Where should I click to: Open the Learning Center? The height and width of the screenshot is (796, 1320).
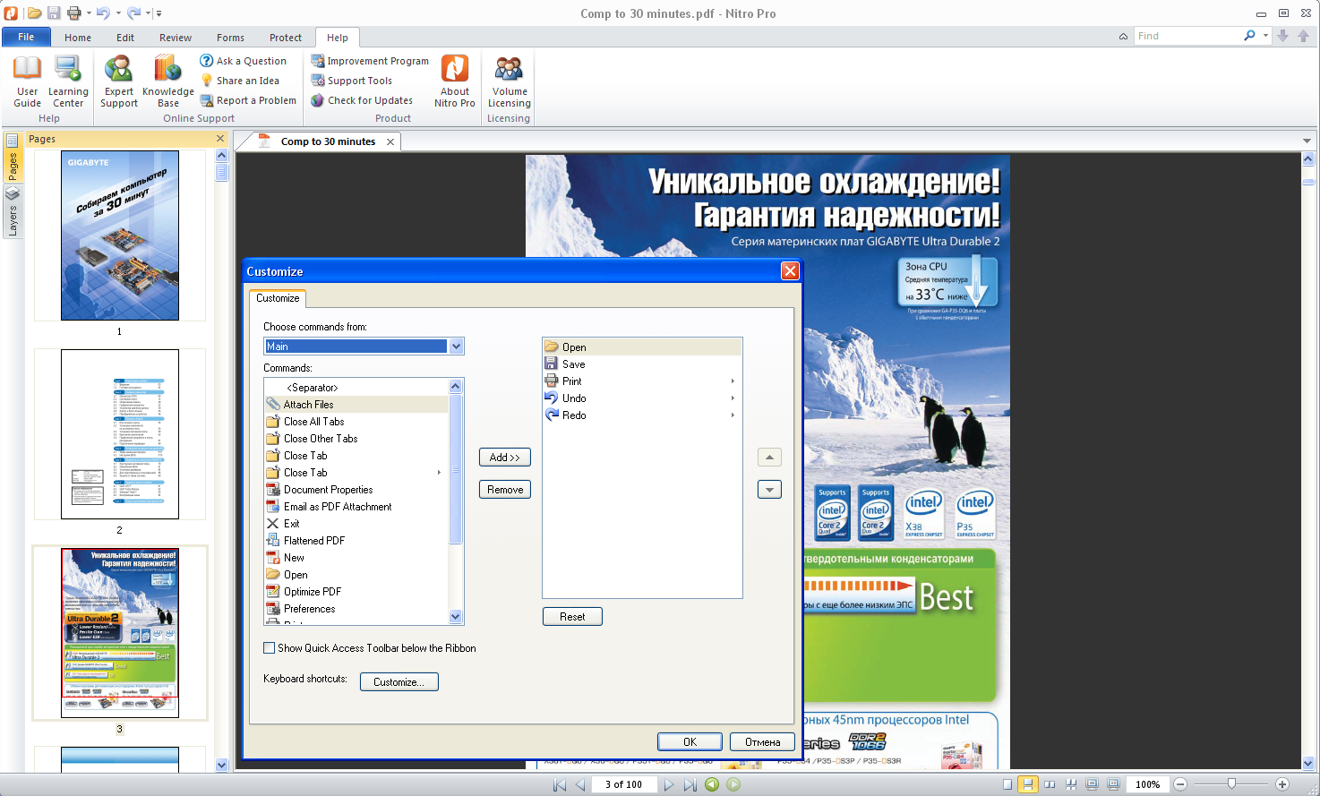(68, 81)
